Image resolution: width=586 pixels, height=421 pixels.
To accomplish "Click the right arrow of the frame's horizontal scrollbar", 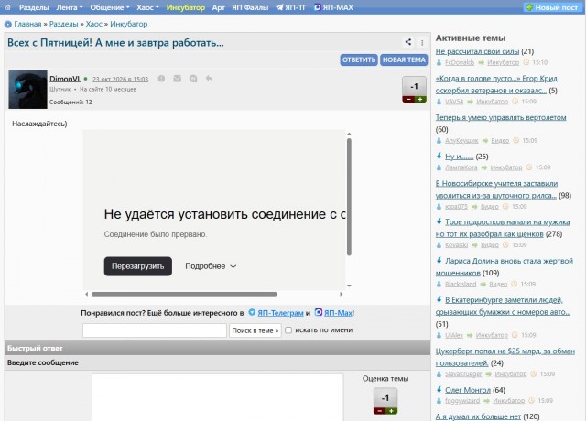I will [341, 294].
